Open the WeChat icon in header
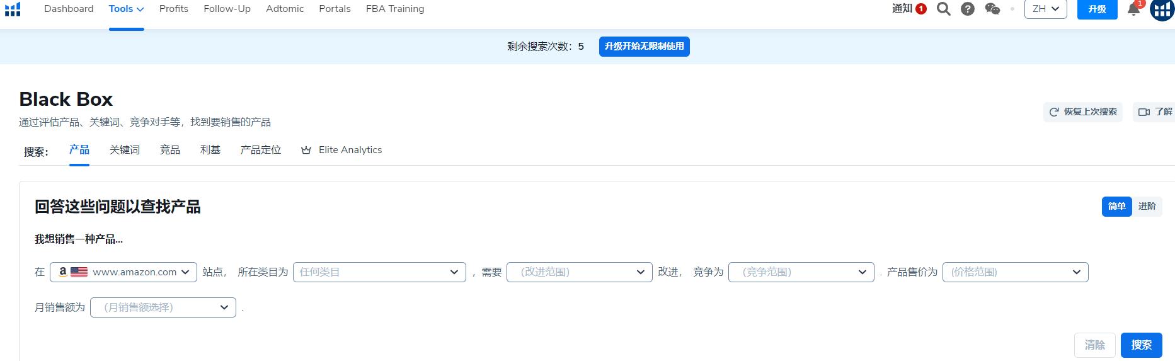Viewport: 1175px width, 361px height. 992,9
